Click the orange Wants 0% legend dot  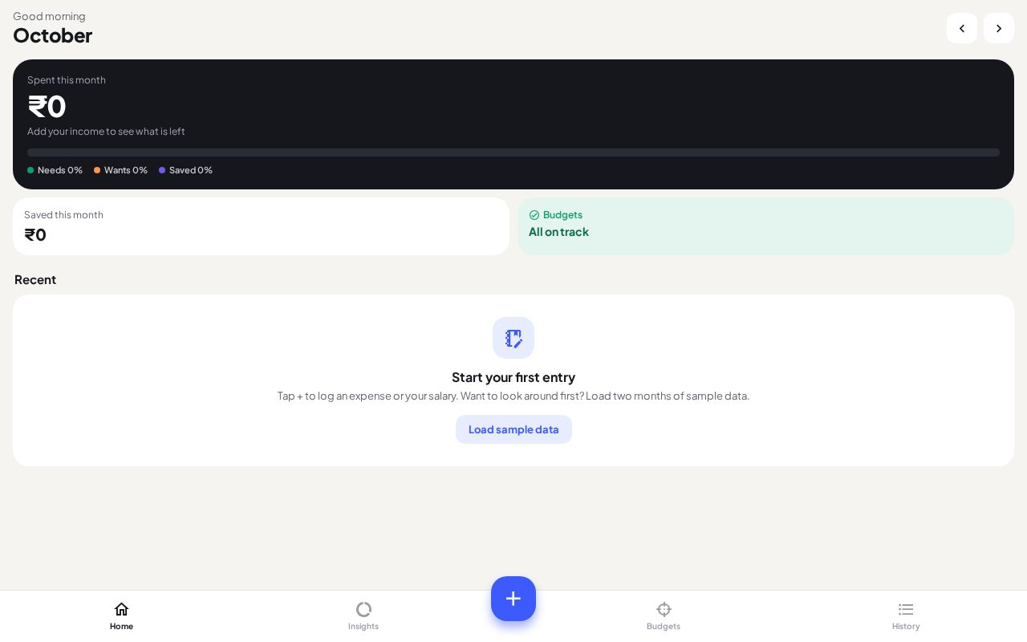coord(97,170)
